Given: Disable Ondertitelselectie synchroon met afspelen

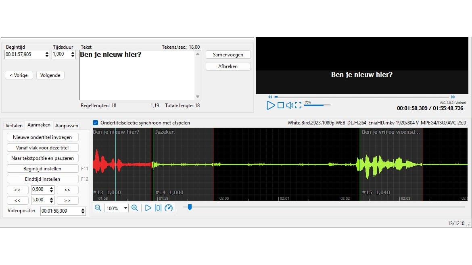Looking at the screenshot, I should pos(96,123).
